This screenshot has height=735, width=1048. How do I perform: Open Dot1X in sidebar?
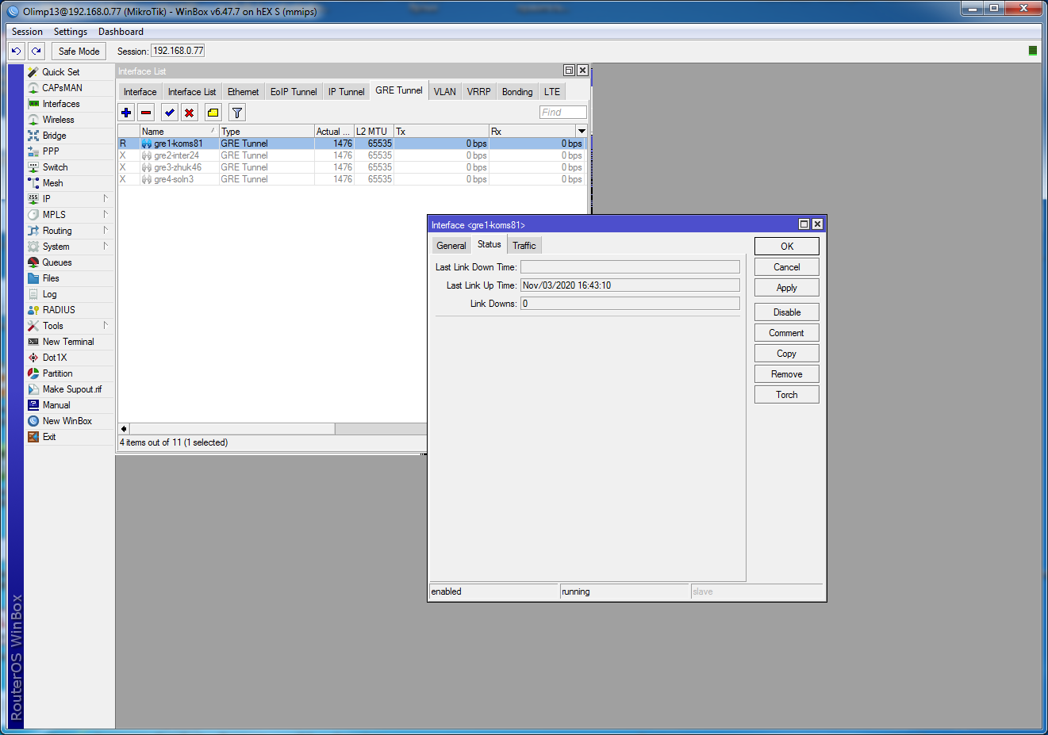70,358
